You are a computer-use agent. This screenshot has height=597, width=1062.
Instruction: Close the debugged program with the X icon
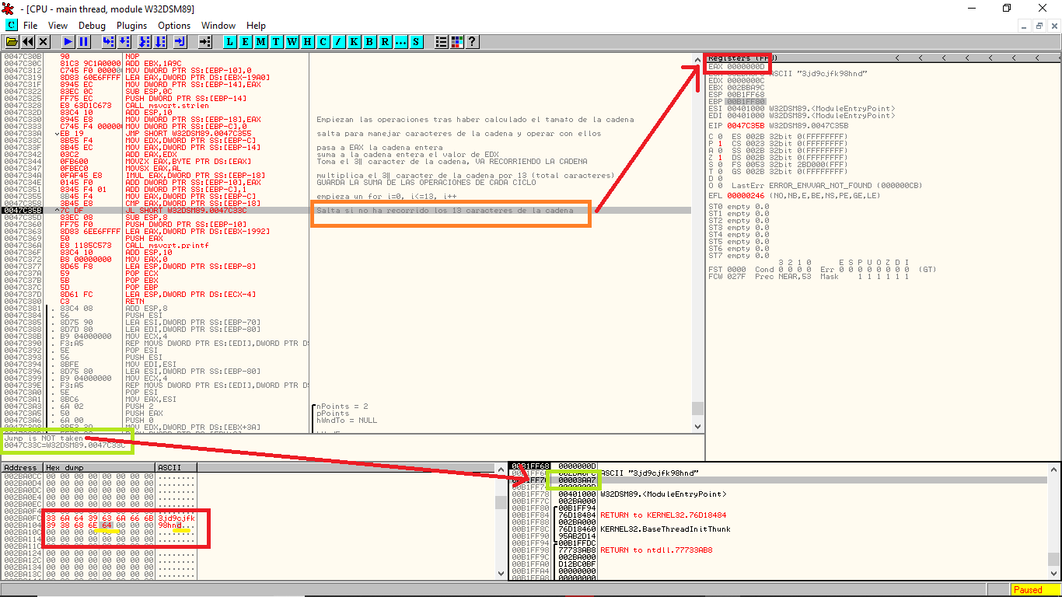tap(44, 41)
